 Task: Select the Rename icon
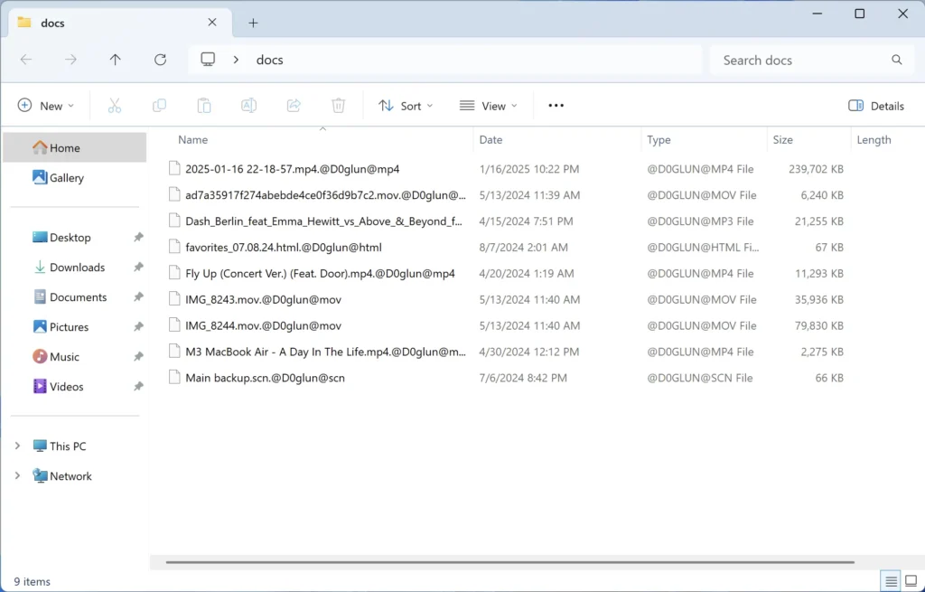point(248,105)
